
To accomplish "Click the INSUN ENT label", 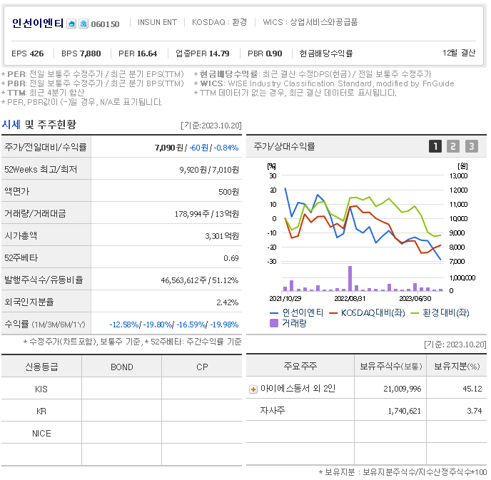I will [x=157, y=23].
